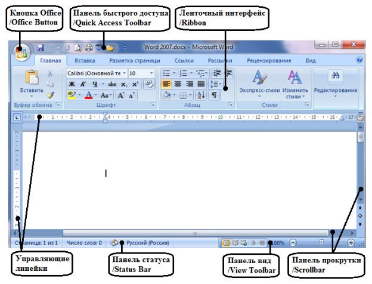Click the Justify alignment icon
Screen dimensions: 372x284
201,84
